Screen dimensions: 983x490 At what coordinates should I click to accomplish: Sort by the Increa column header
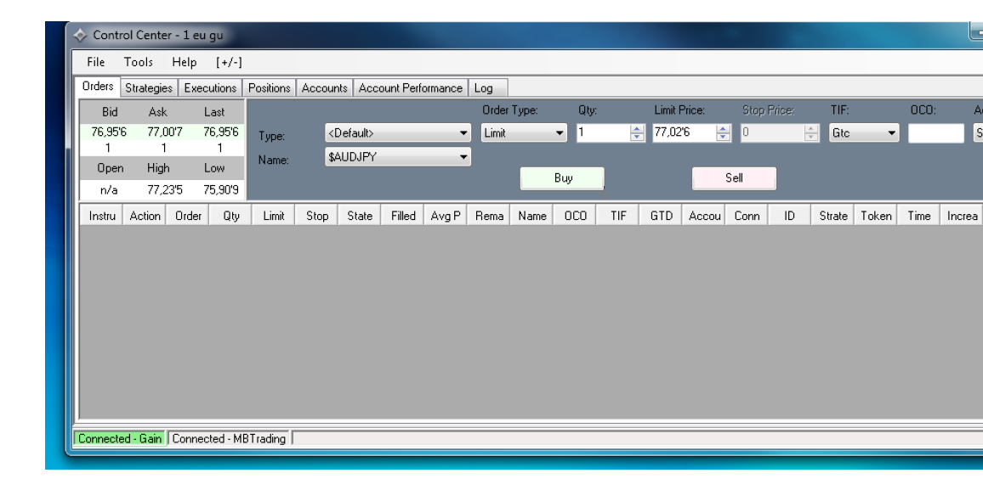[962, 216]
